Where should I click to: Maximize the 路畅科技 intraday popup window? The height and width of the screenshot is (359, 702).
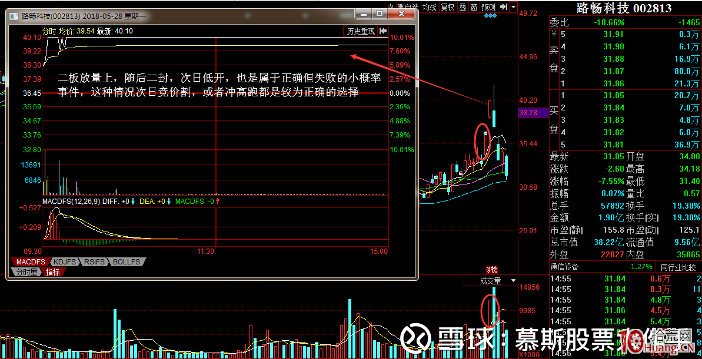379,14
